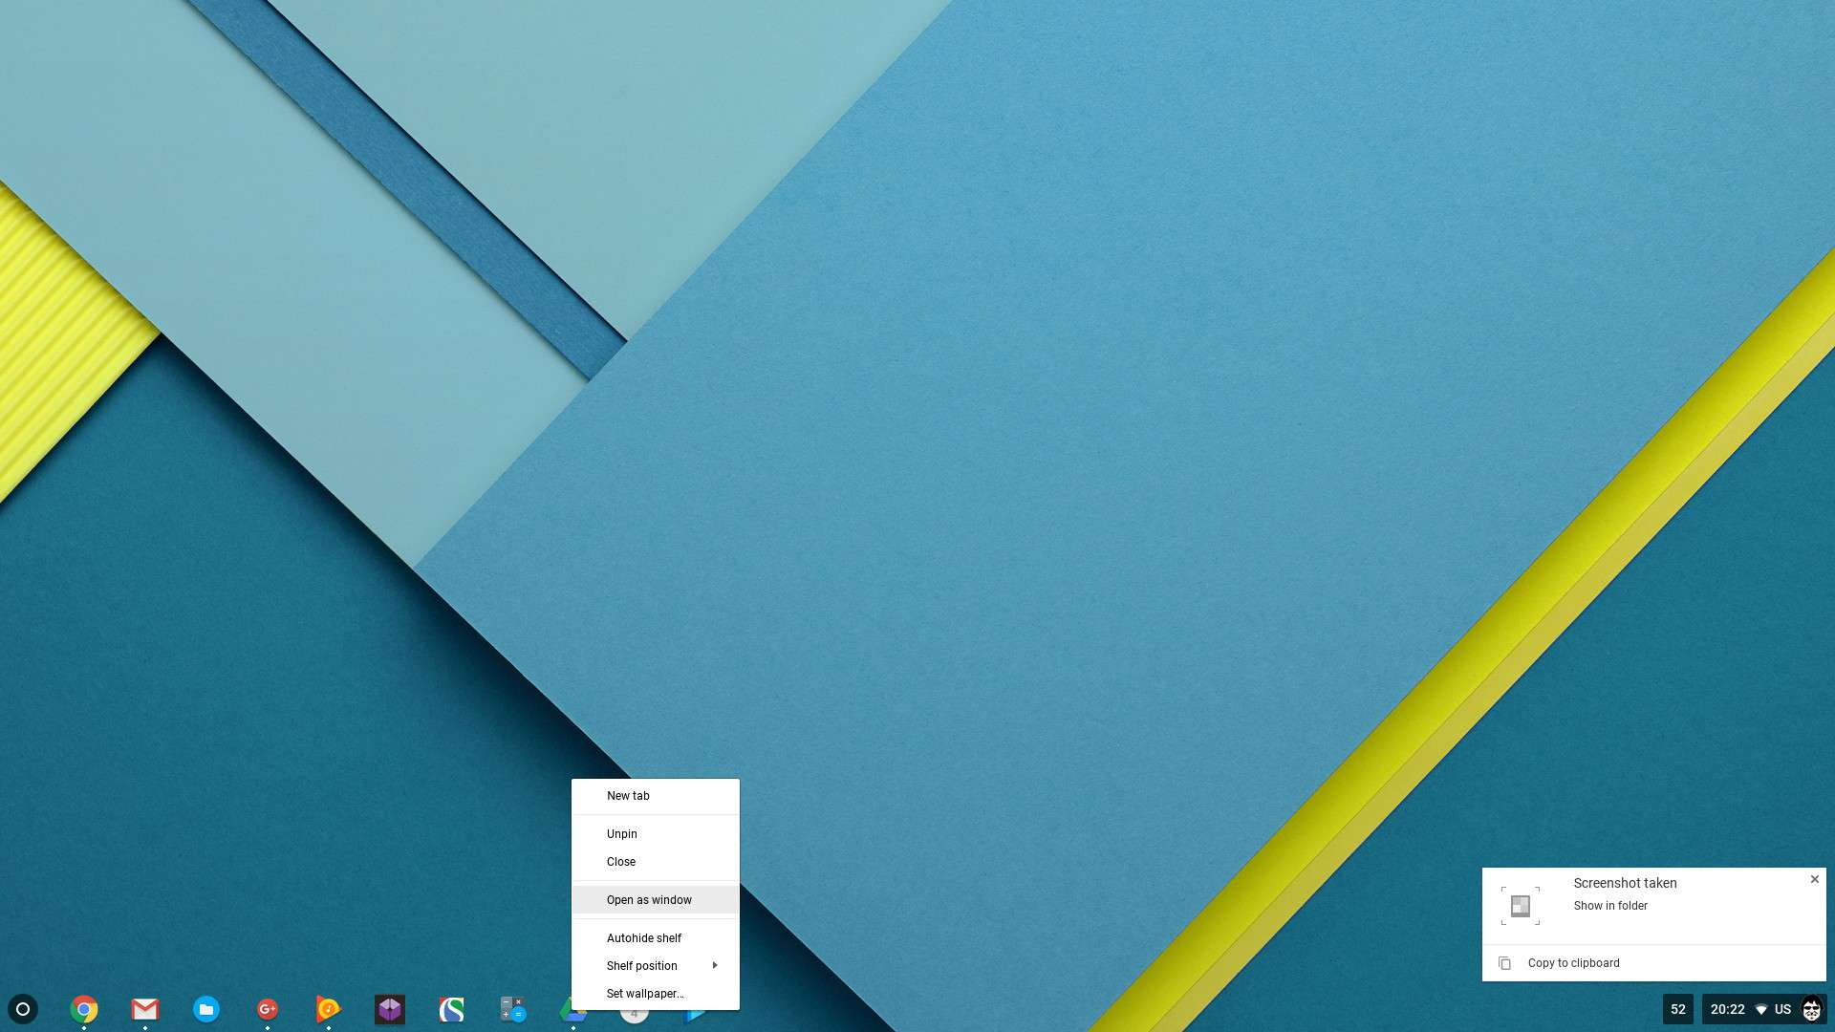Click Copy to clipboard button
This screenshot has height=1032, width=1835.
pos(1654,963)
